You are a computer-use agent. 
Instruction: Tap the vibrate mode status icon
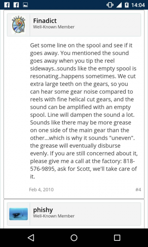(110, 5)
